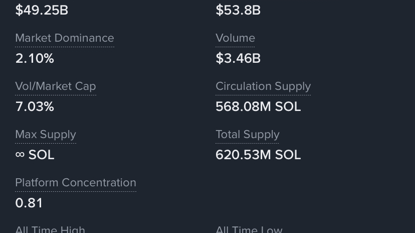Click the infinity symbol under Max Supply
The image size is (415, 233).
(20, 155)
